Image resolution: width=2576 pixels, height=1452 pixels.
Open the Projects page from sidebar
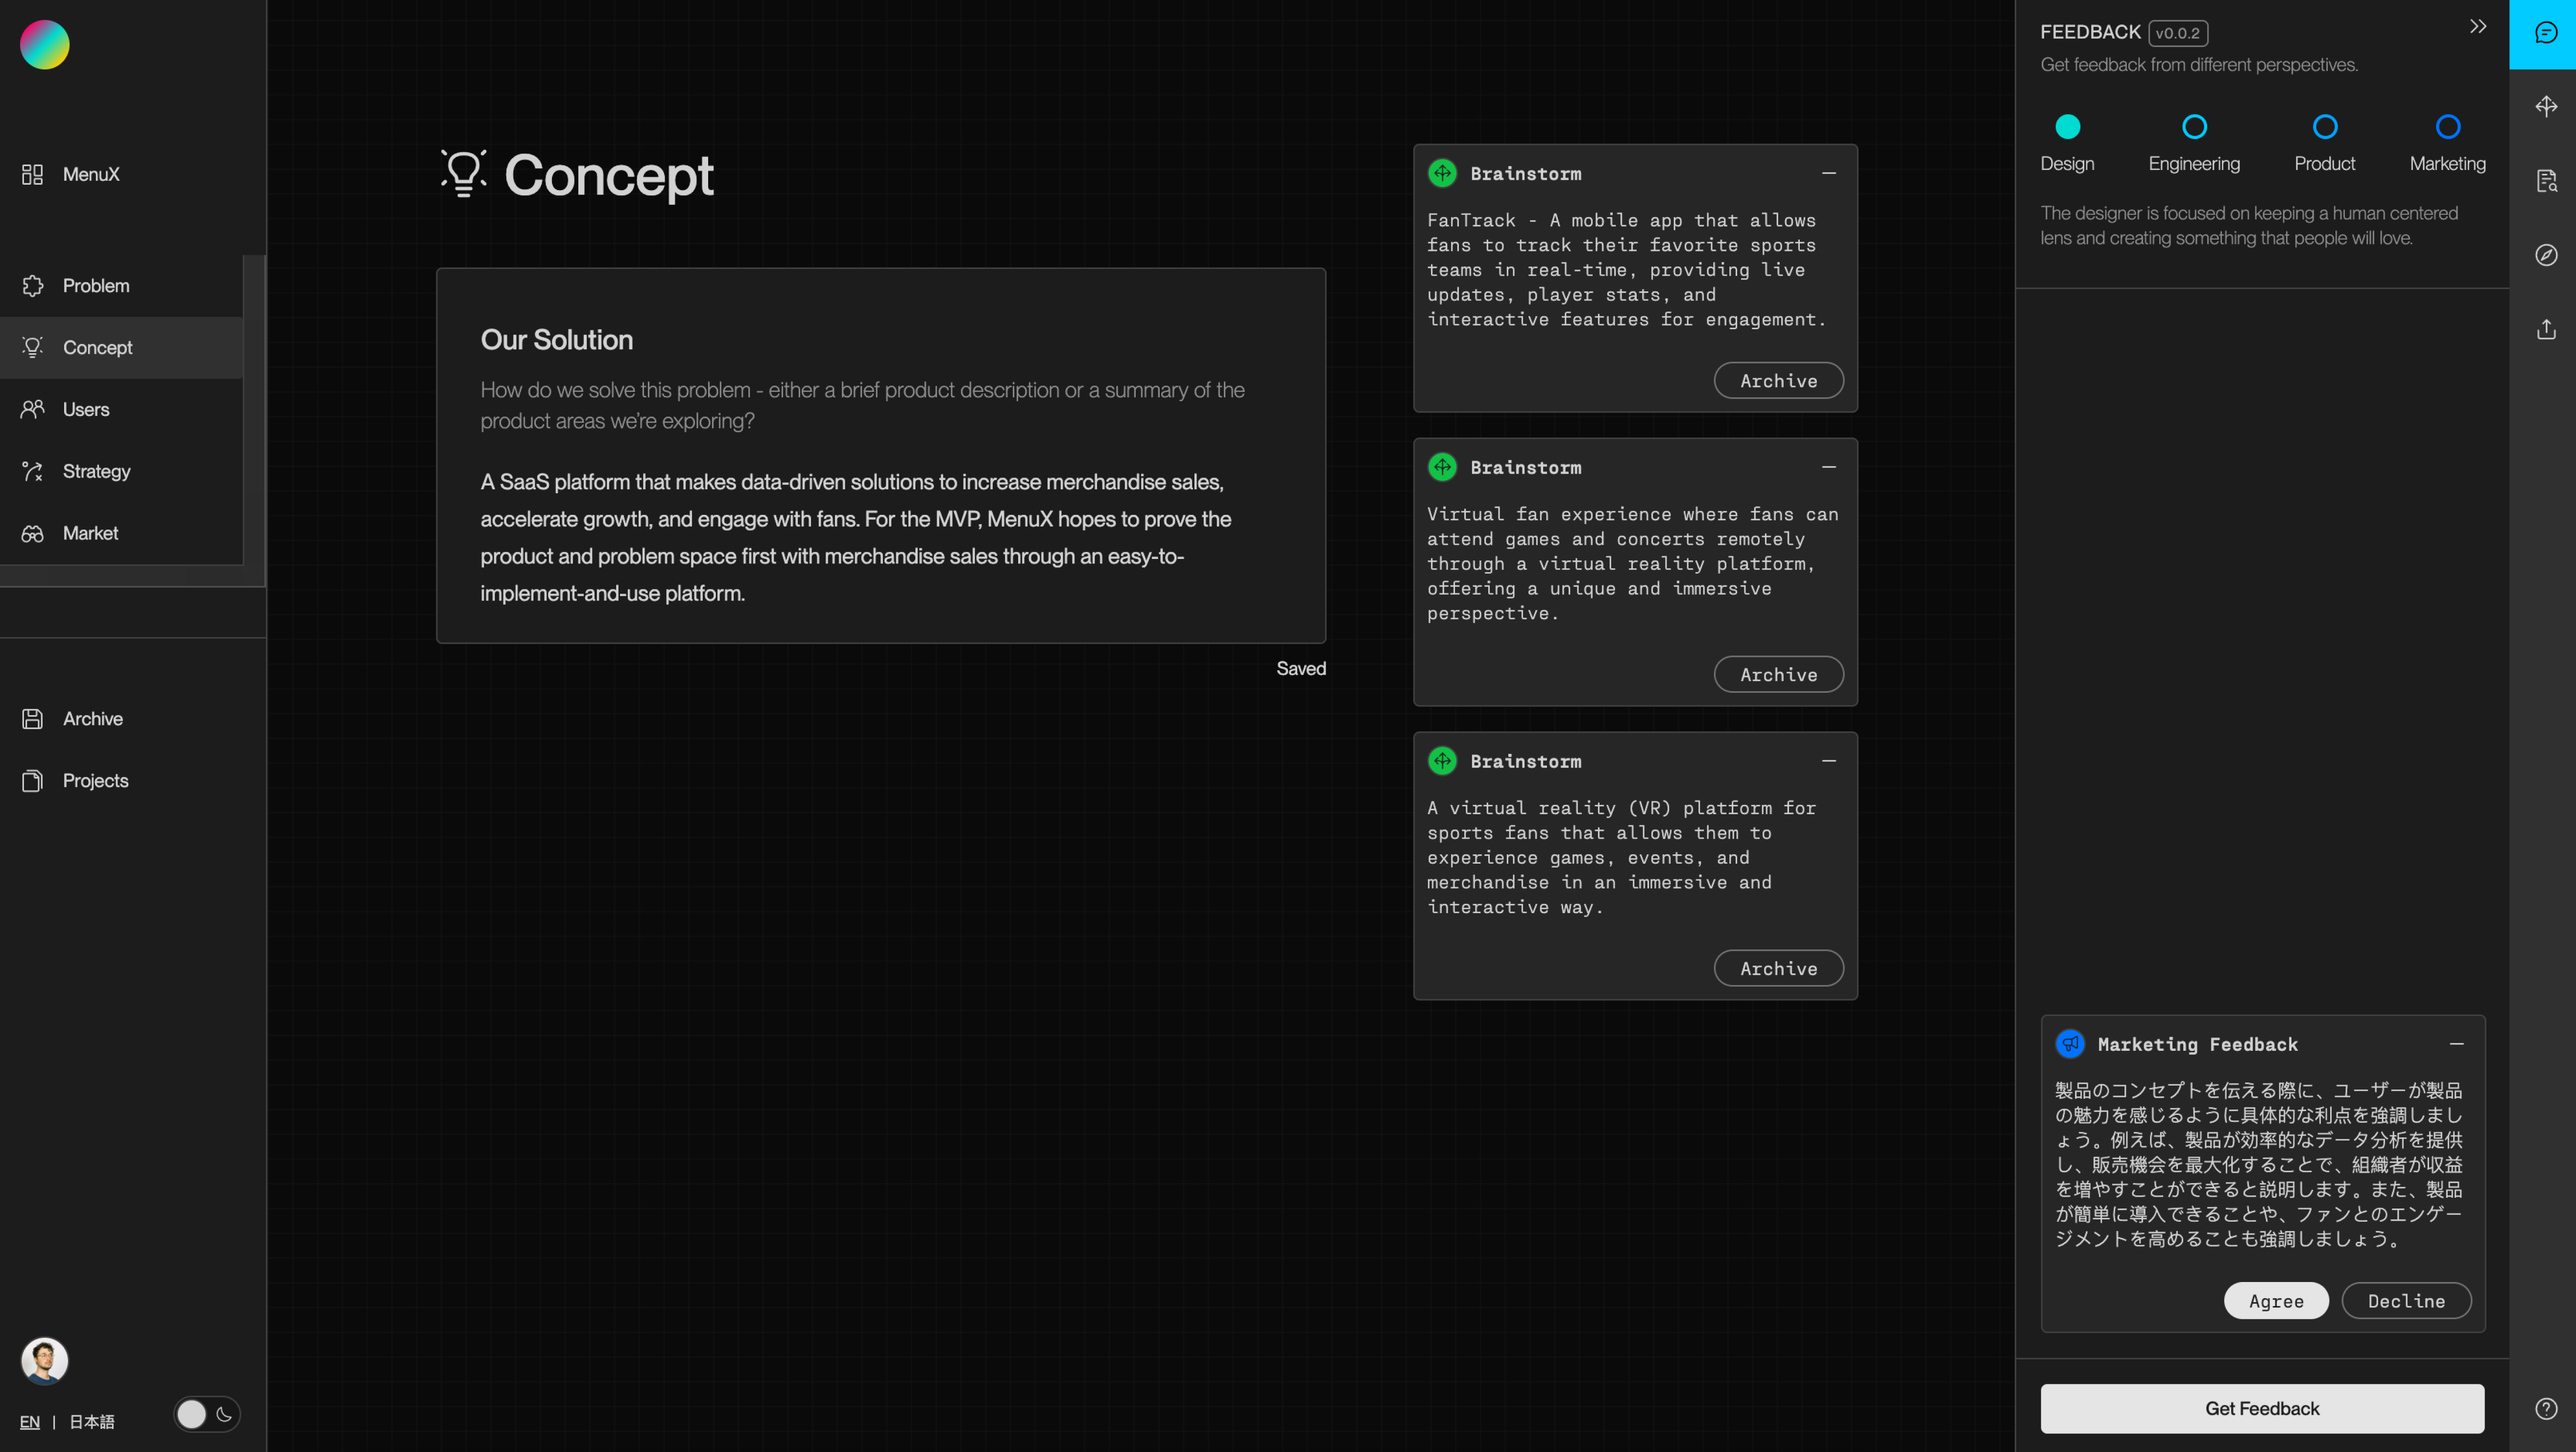96,781
